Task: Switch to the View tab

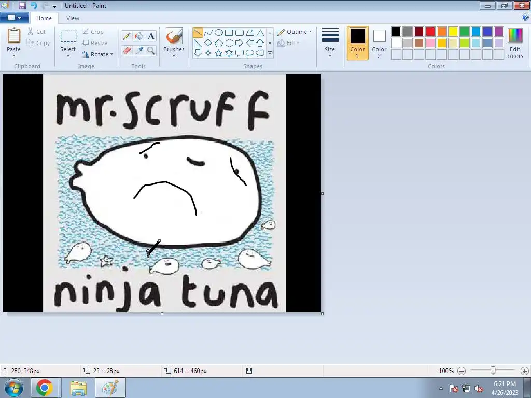Action: [73, 18]
